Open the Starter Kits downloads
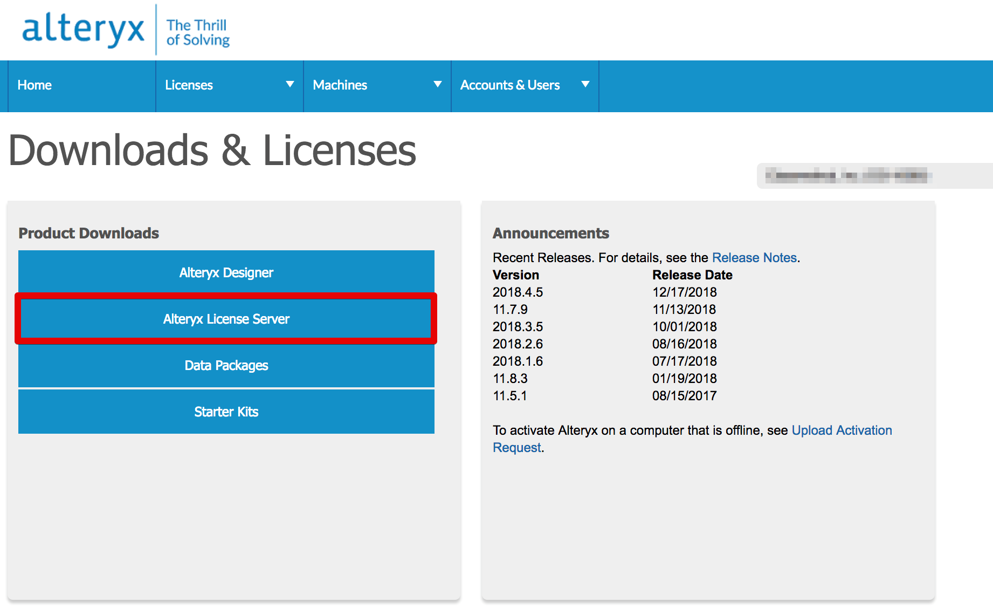 [226, 412]
